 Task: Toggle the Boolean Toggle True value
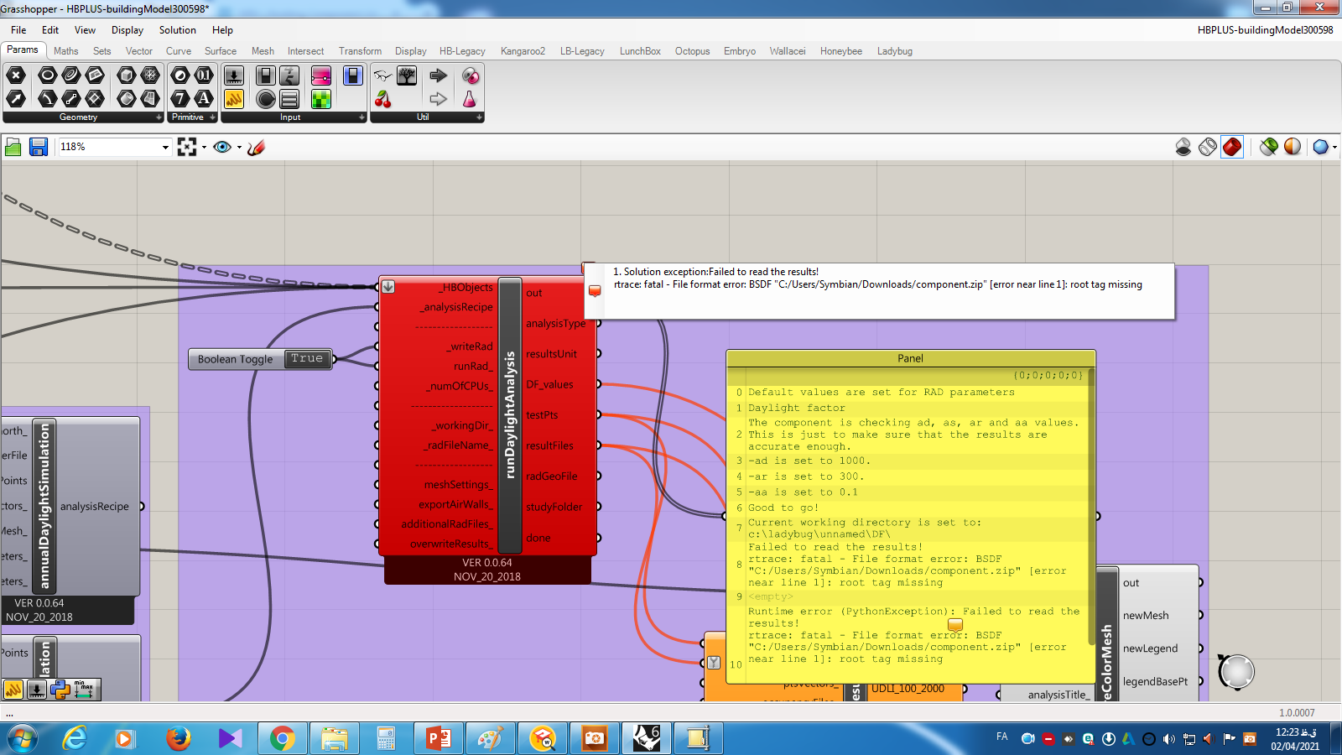(x=307, y=359)
